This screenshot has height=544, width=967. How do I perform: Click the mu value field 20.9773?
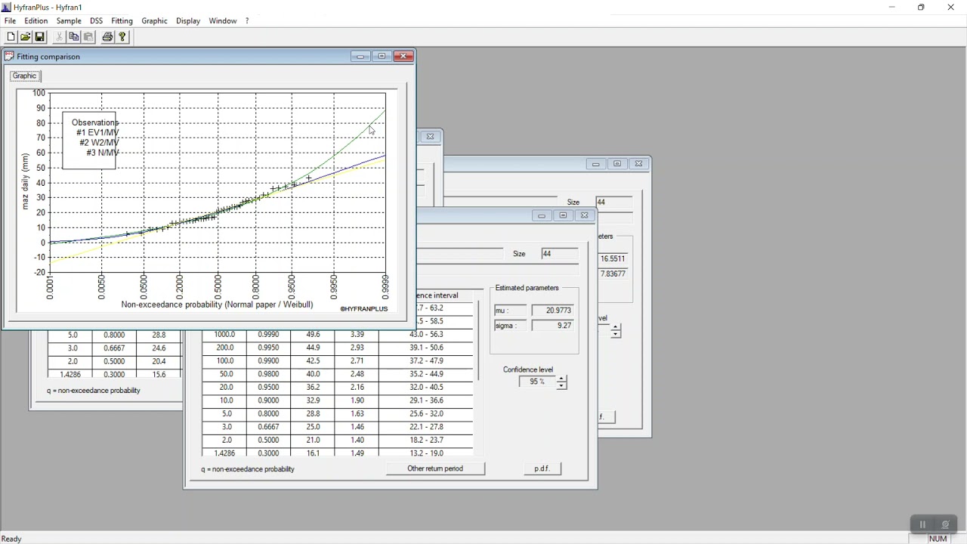pos(553,311)
